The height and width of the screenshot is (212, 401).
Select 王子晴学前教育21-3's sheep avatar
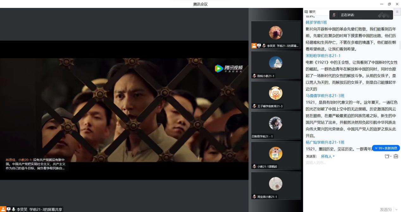pos(276,93)
